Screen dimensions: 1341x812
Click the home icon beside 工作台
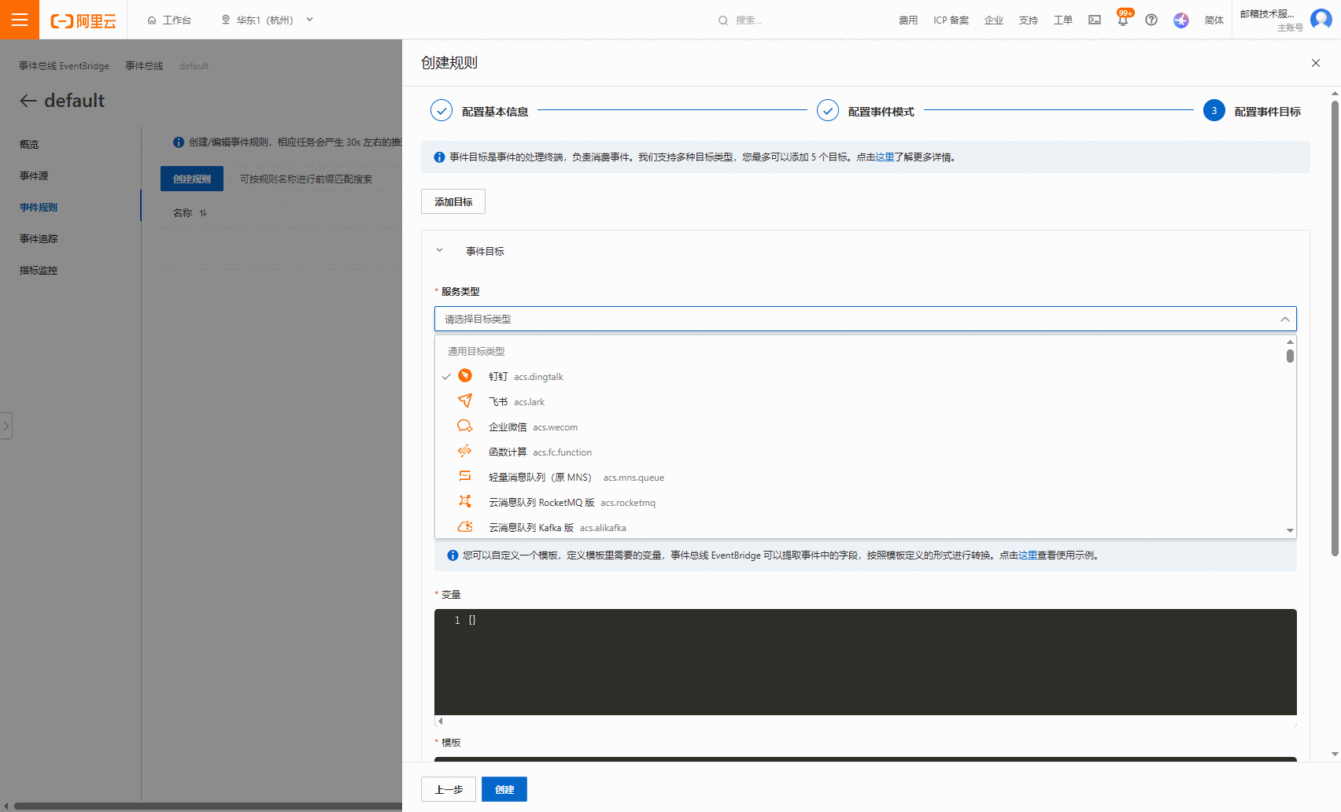pyautogui.click(x=152, y=20)
